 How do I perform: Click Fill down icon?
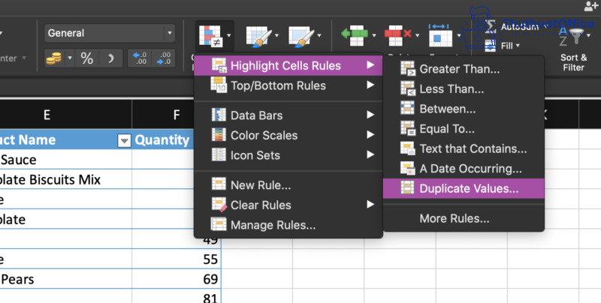pyautogui.click(x=491, y=46)
